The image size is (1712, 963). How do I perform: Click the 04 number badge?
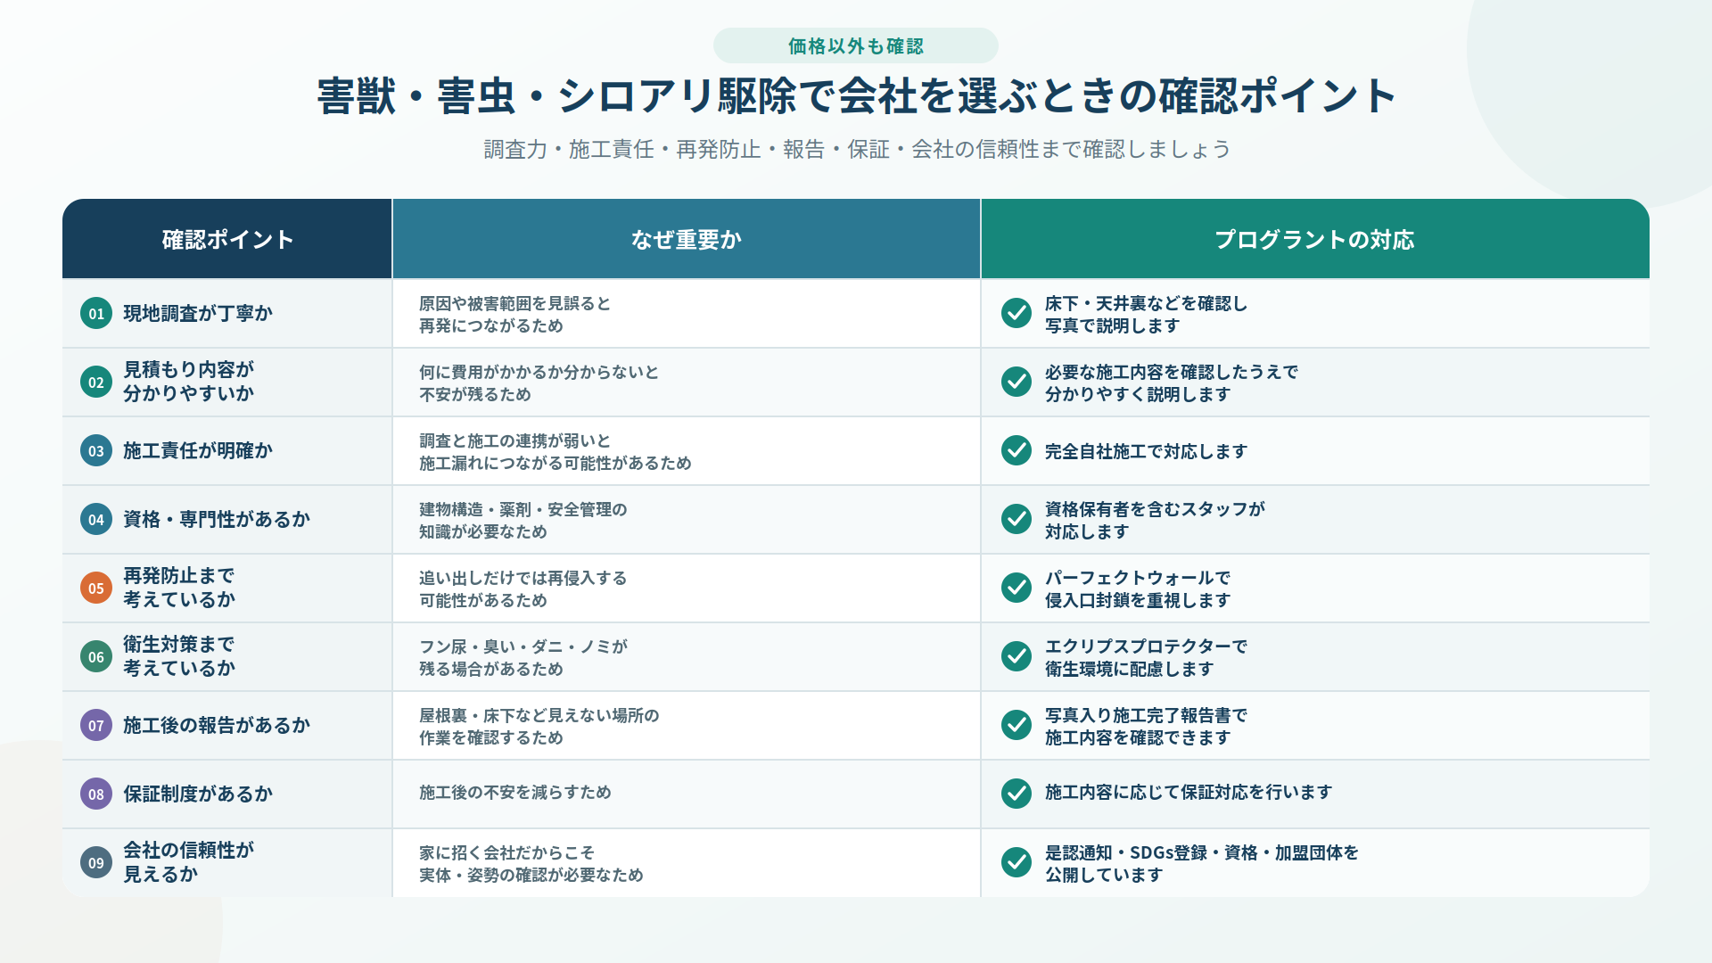96,520
